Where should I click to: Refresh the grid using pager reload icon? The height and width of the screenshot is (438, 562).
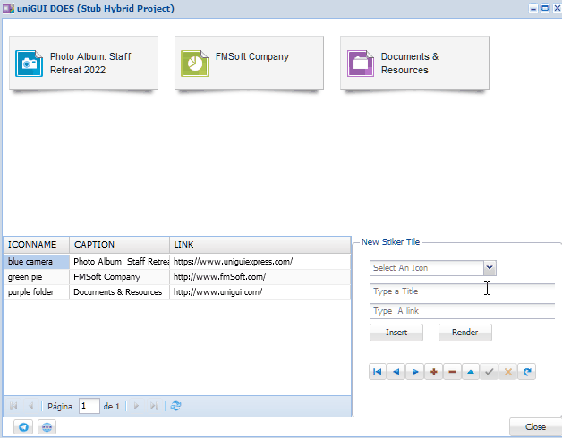(x=175, y=406)
